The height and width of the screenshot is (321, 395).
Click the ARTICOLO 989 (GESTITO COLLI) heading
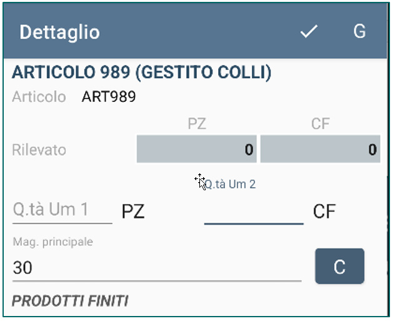pos(142,73)
